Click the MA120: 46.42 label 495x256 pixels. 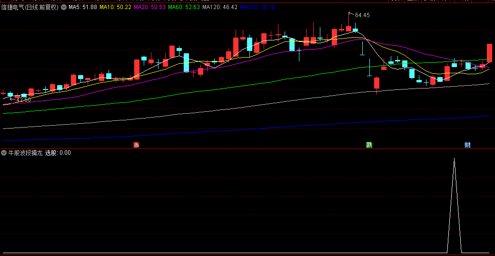pos(220,7)
